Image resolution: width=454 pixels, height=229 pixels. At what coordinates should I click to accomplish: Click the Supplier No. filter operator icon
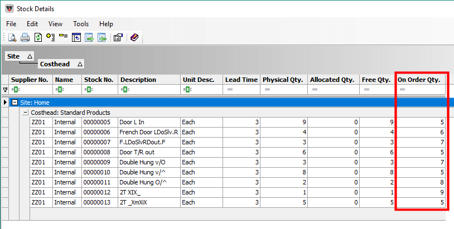(16, 90)
